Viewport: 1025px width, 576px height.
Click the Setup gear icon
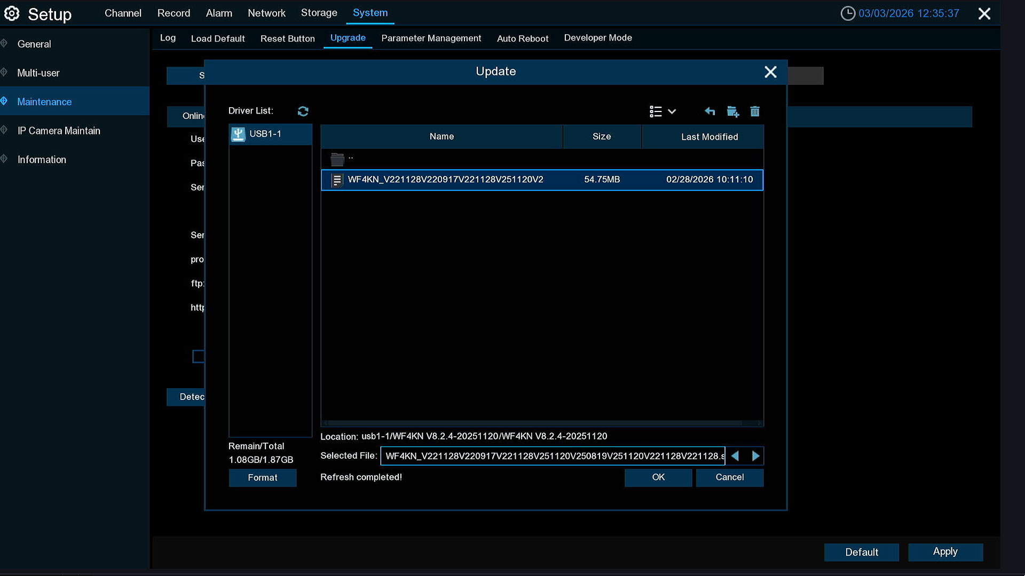pyautogui.click(x=12, y=13)
